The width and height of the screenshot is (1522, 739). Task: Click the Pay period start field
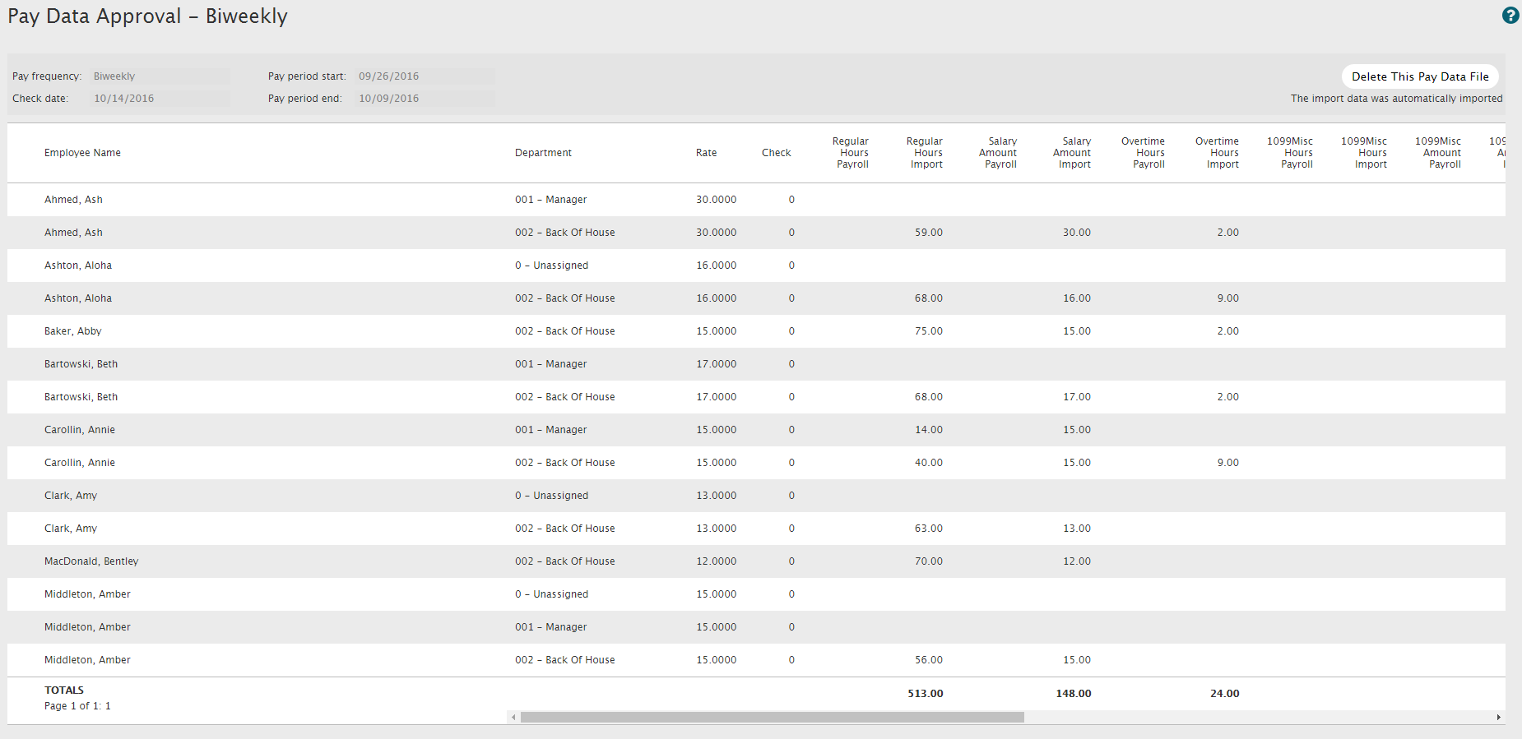point(425,76)
